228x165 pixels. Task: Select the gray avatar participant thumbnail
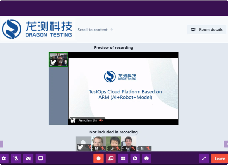click(83, 144)
